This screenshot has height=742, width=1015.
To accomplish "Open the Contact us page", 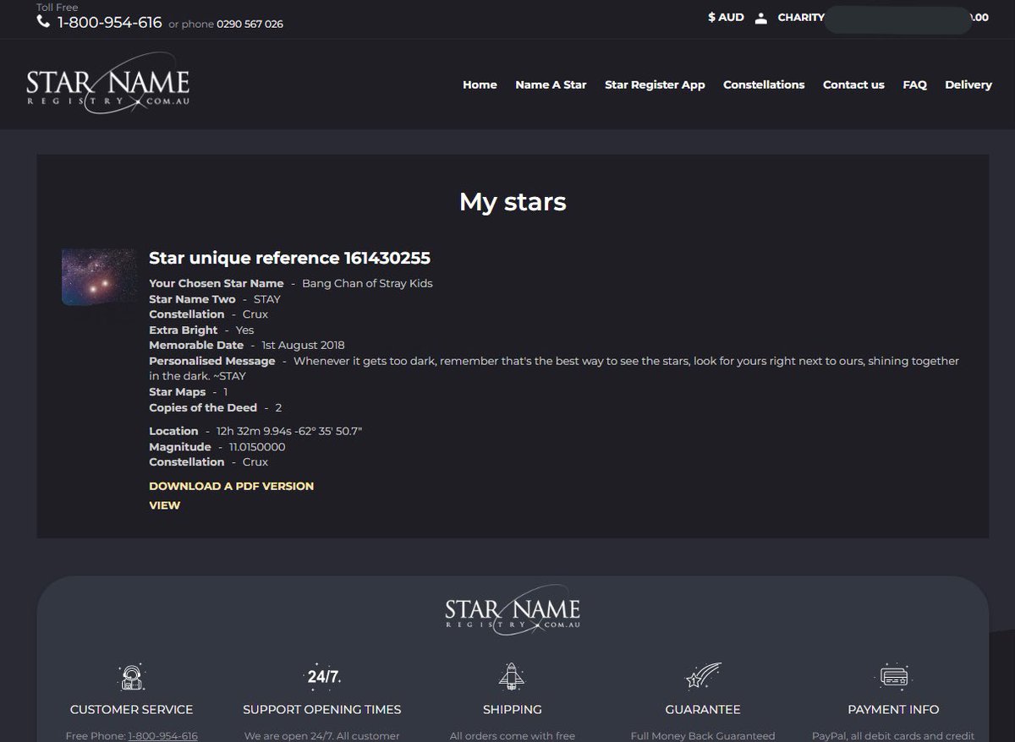I will pos(853,85).
